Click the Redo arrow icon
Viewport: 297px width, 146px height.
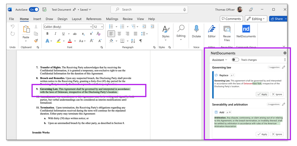(x=12, y=34)
